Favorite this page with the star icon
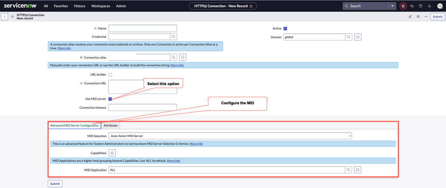The width and height of the screenshot is (446, 188). pos(251,6)
